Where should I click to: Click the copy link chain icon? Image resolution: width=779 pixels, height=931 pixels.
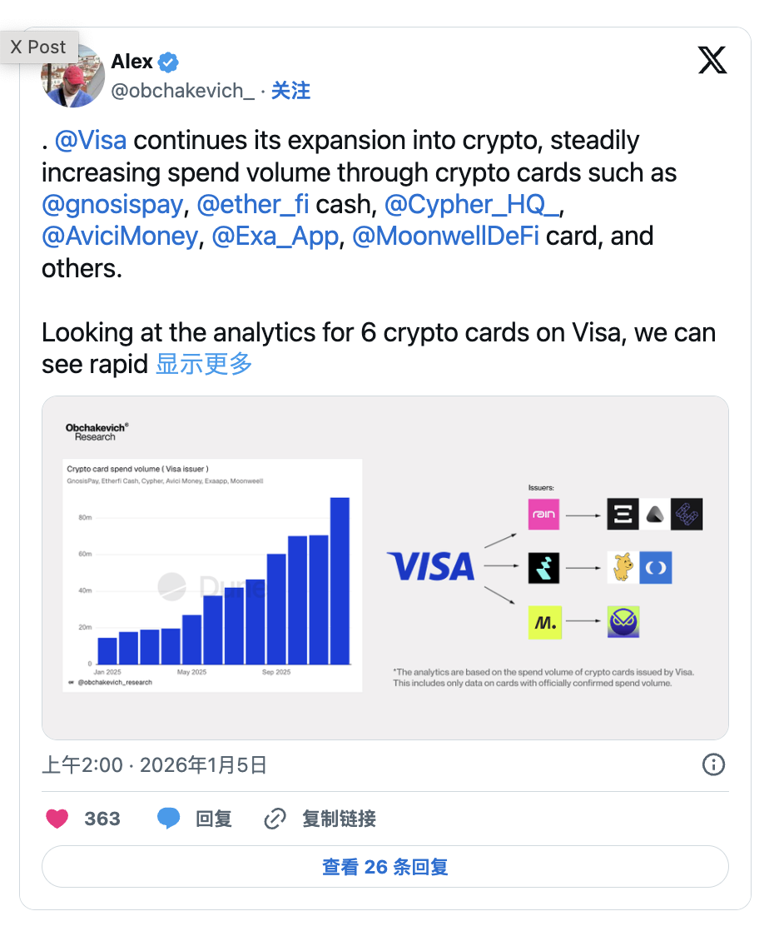[275, 819]
